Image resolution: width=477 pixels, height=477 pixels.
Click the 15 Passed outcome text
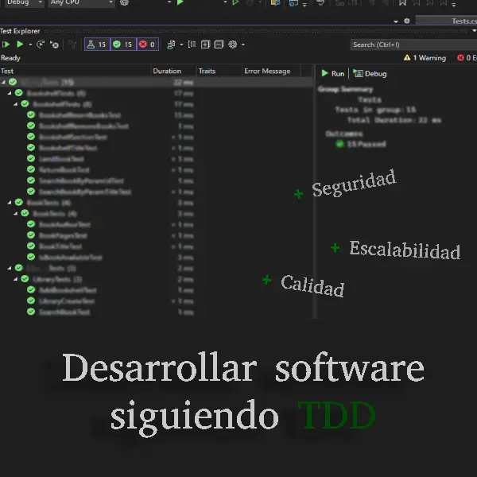(x=366, y=144)
